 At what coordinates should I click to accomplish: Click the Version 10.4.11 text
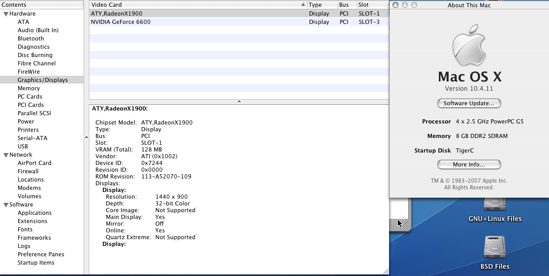[x=469, y=89]
